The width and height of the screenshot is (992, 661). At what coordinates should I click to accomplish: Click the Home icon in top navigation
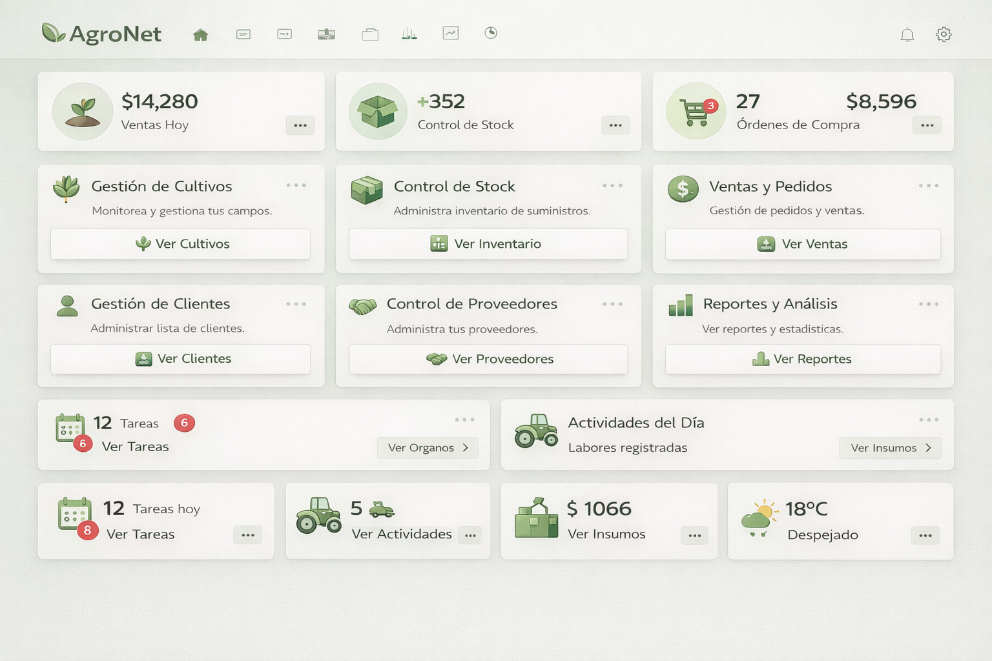click(x=201, y=35)
